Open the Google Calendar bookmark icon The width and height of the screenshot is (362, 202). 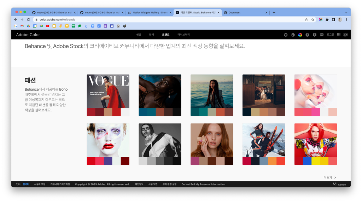pos(35,26)
